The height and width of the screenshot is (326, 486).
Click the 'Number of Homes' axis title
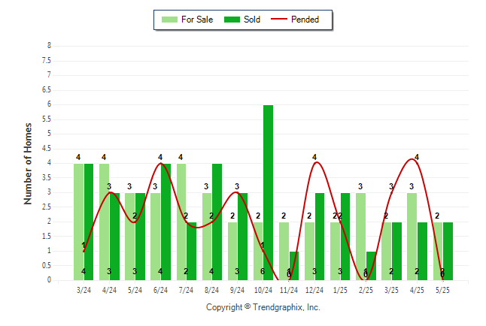click(28, 164)
